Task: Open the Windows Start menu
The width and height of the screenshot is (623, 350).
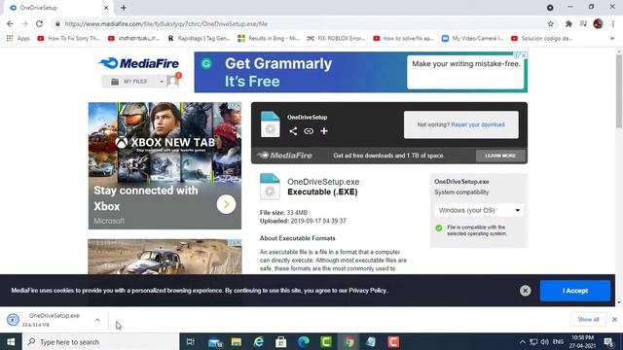Action: point(11,341)
